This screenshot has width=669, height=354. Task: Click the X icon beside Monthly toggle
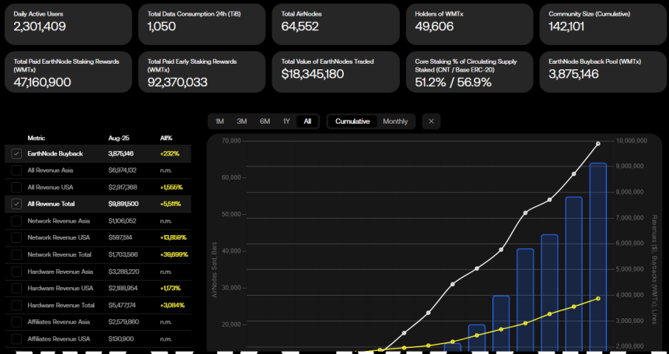(432, 121)
